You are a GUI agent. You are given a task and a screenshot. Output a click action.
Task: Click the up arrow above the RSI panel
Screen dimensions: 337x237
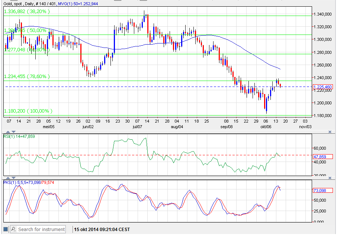pyautogui.click(x=8, y=132)
